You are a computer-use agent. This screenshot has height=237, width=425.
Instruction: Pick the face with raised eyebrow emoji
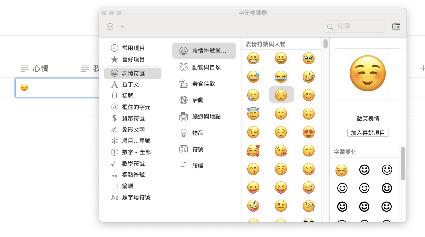(x=281, y=206)
